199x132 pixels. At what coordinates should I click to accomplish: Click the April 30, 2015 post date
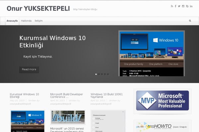coord(57,101)
